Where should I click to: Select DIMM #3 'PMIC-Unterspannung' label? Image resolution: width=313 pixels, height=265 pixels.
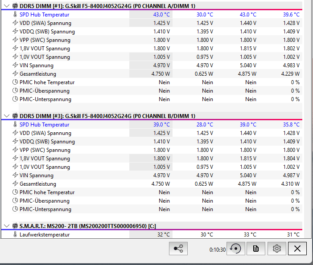point(45,209)
